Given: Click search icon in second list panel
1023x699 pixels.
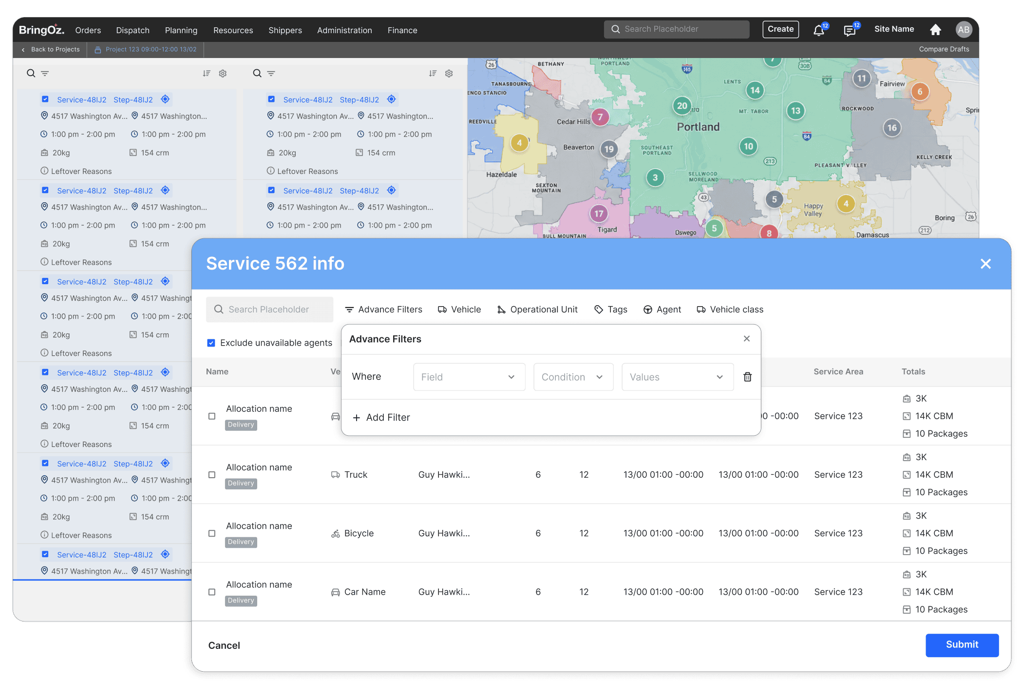Looking at the screenshot, I should coord(257,73).
